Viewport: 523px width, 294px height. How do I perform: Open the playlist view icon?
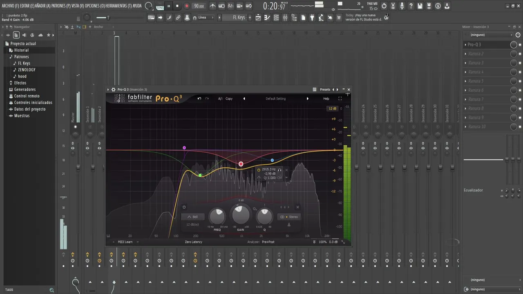[258, 18]
